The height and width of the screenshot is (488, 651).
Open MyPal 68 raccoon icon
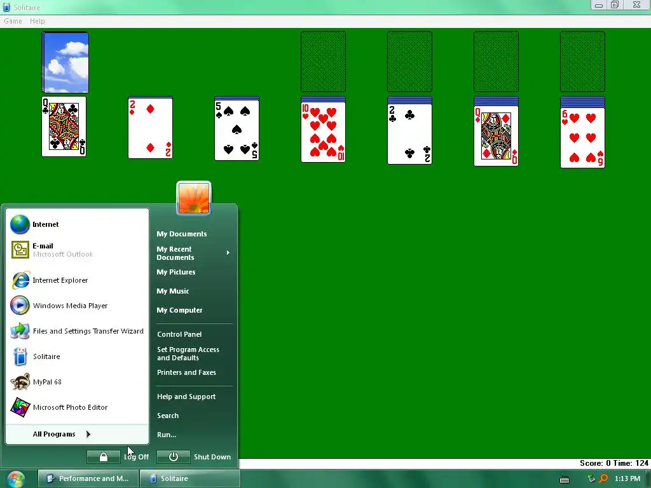(20, 382)
